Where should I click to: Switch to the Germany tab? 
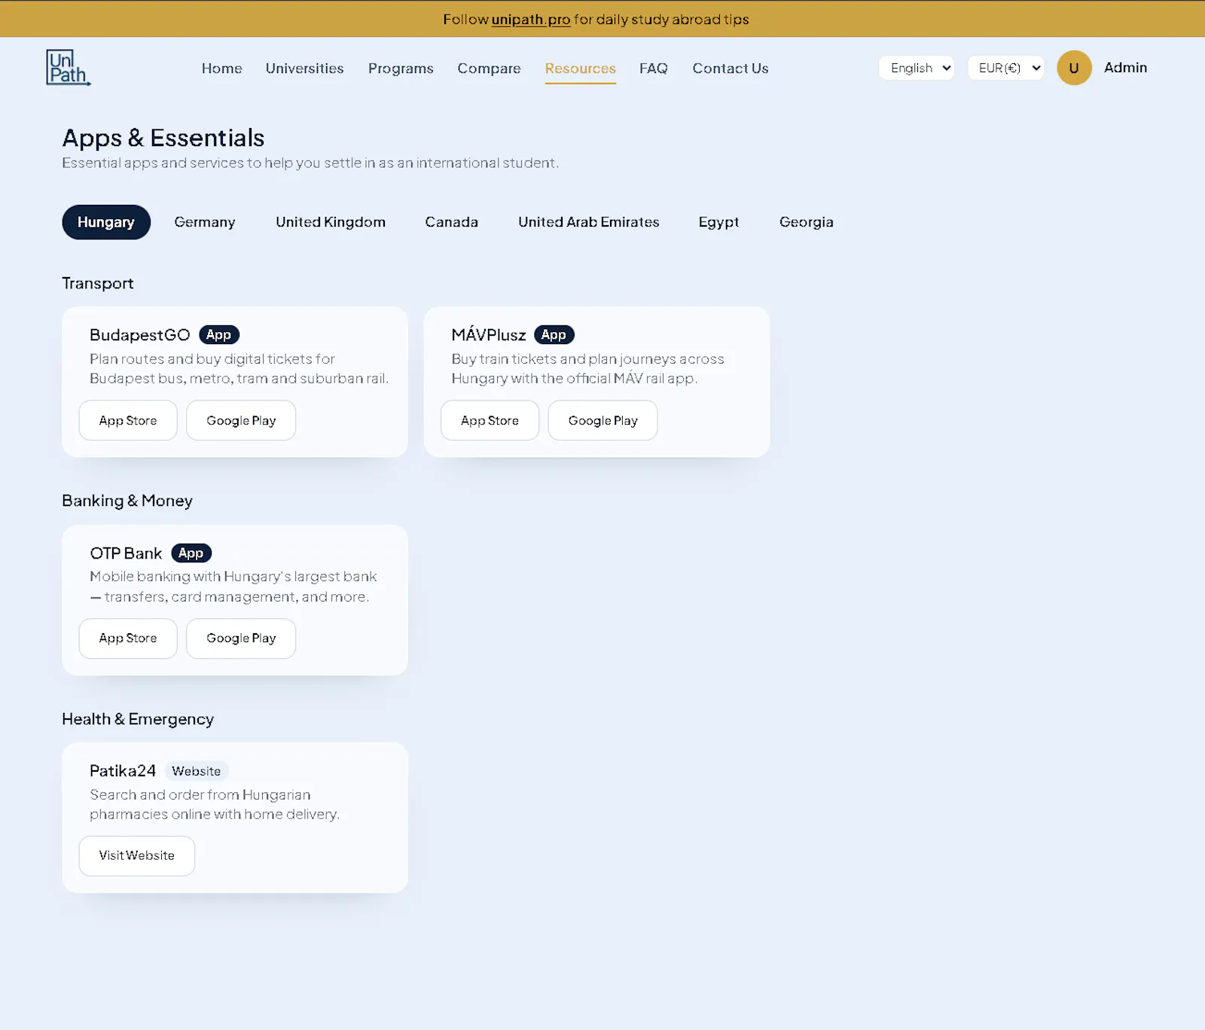(x=205, y=222)
